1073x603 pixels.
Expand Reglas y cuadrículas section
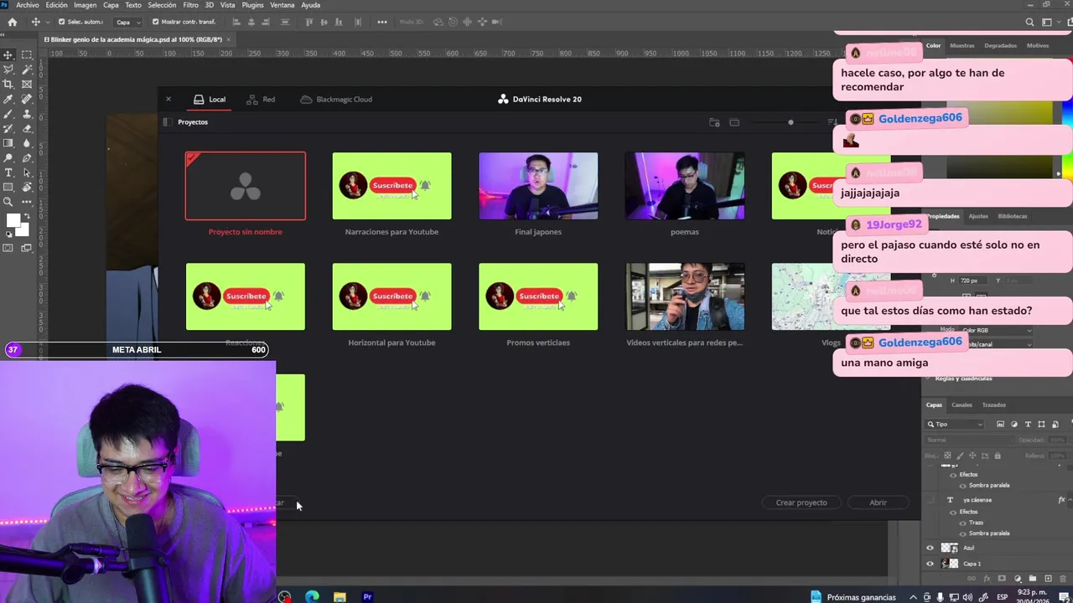[929, 379]
